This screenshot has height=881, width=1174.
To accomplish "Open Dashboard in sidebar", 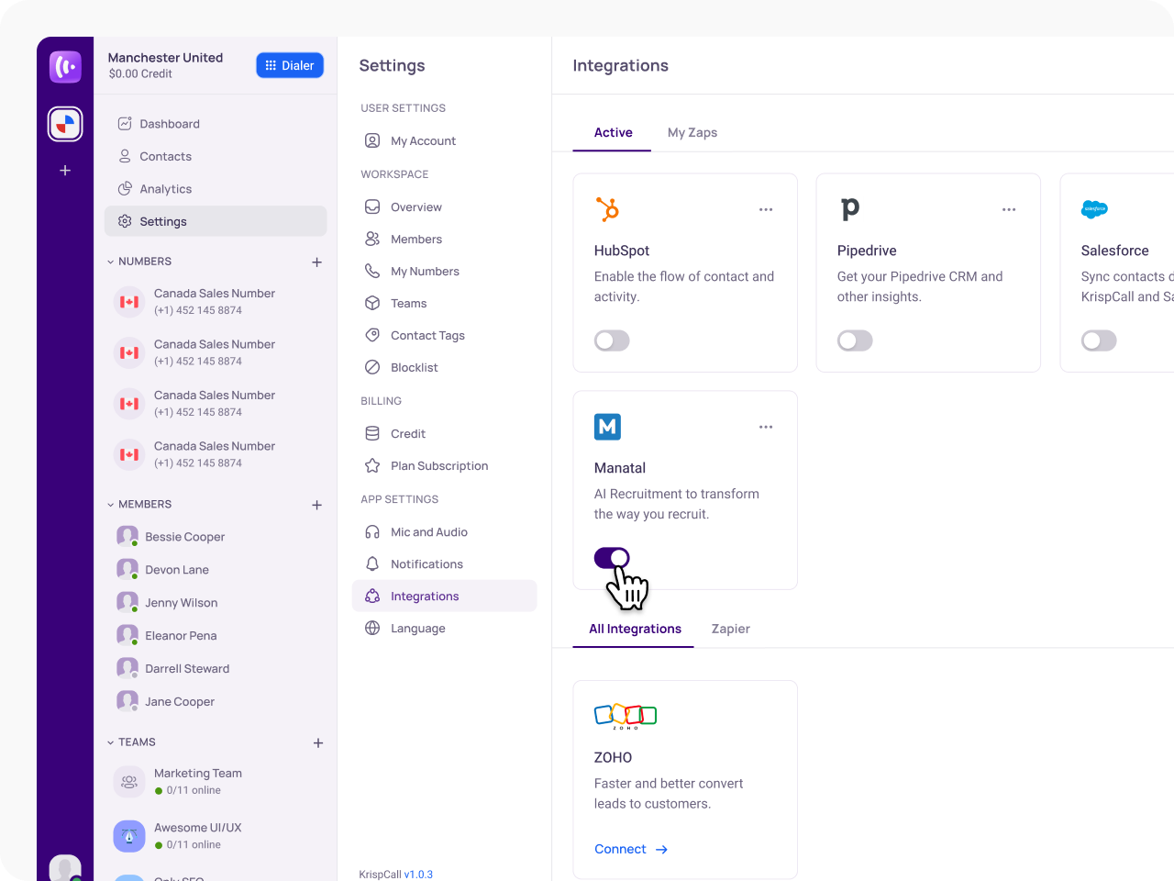I will tap(216, 124).
